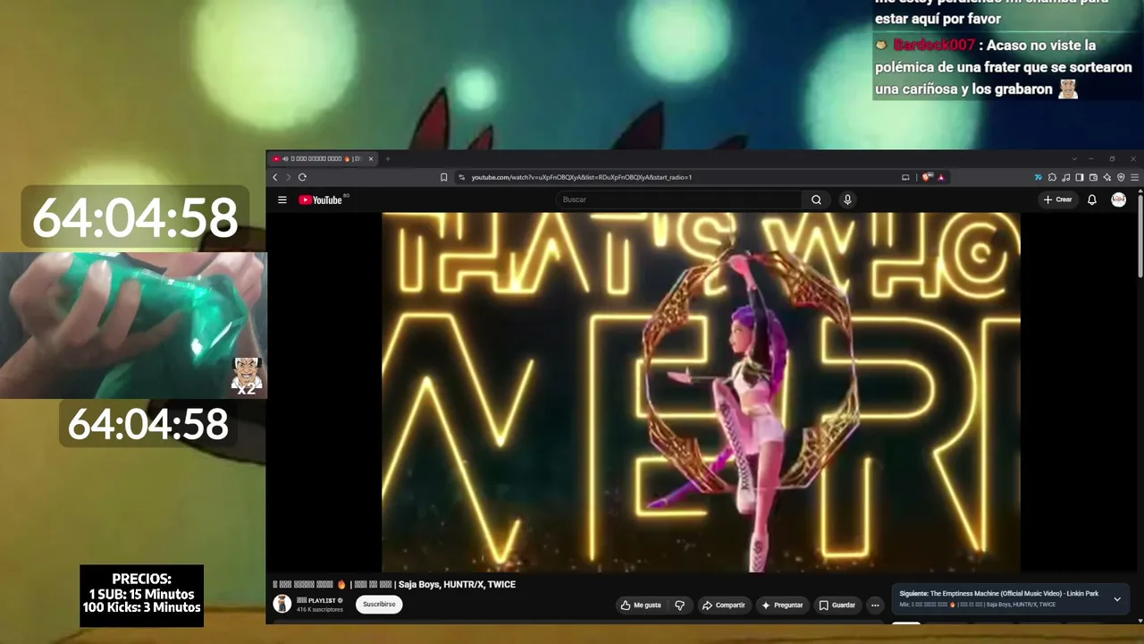Click the webcam overlay thumbnail
Image resolution: width=1144 pixels, height=644 pixels.
133,326
